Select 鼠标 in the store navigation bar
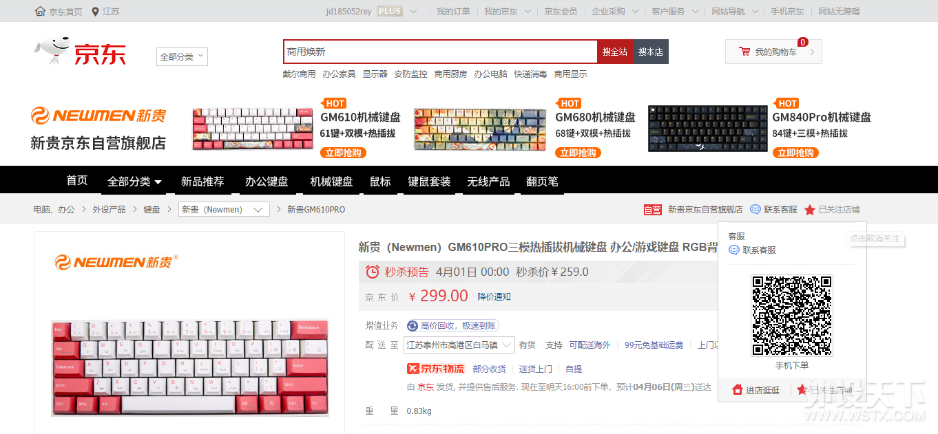 pos(380,182)
